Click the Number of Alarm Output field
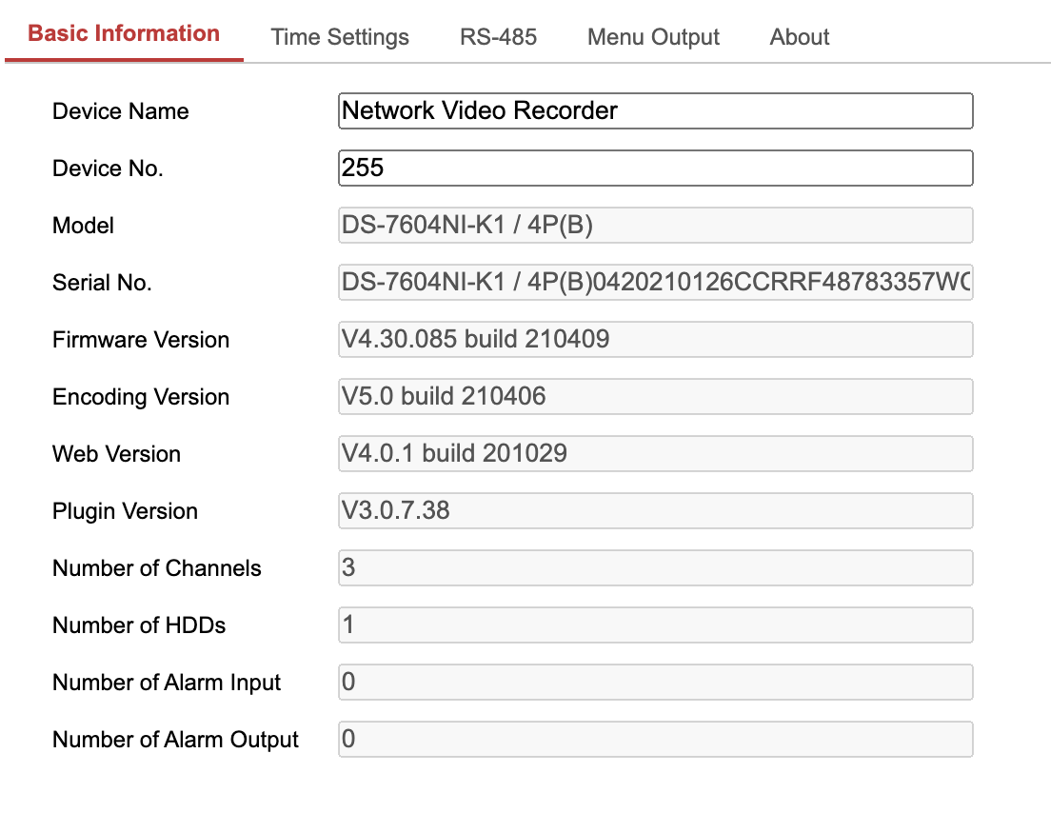1051x813 pixels. 655,739
